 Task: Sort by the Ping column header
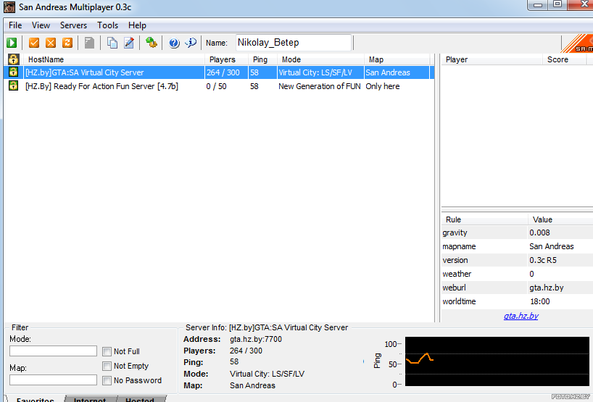tap(262, 59)
